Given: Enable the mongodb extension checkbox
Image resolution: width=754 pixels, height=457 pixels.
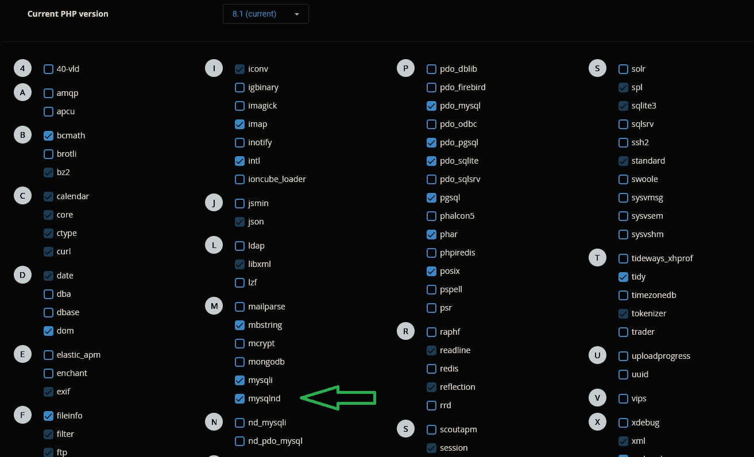Looking at the screenshot, I should [x=240, y=362].
